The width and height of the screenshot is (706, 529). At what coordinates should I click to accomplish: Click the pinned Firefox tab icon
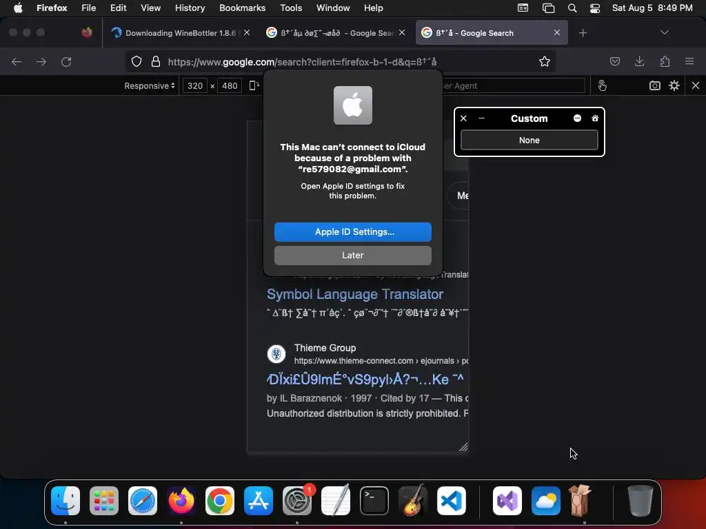coord(87,32)
